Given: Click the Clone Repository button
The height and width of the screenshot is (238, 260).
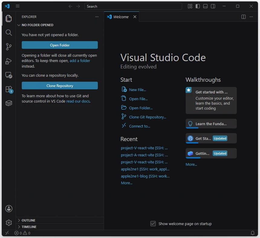Looking at the screenshot, I should (60, 86).
